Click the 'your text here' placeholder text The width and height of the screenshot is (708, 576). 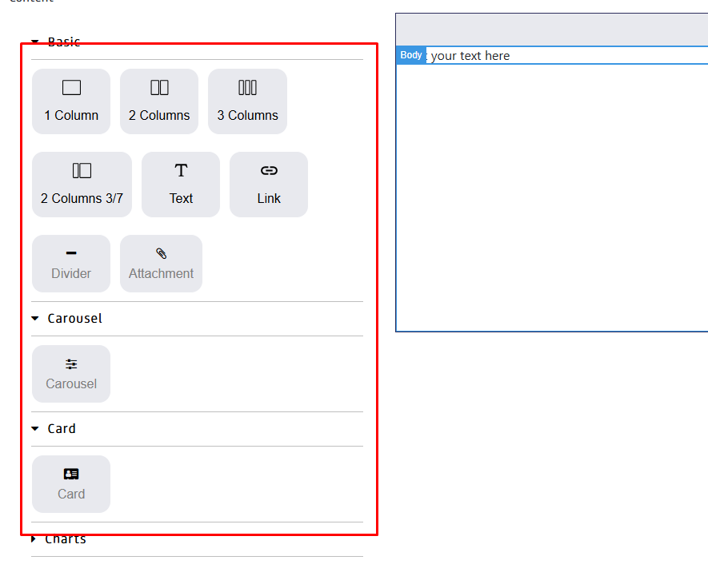[470, 56]
